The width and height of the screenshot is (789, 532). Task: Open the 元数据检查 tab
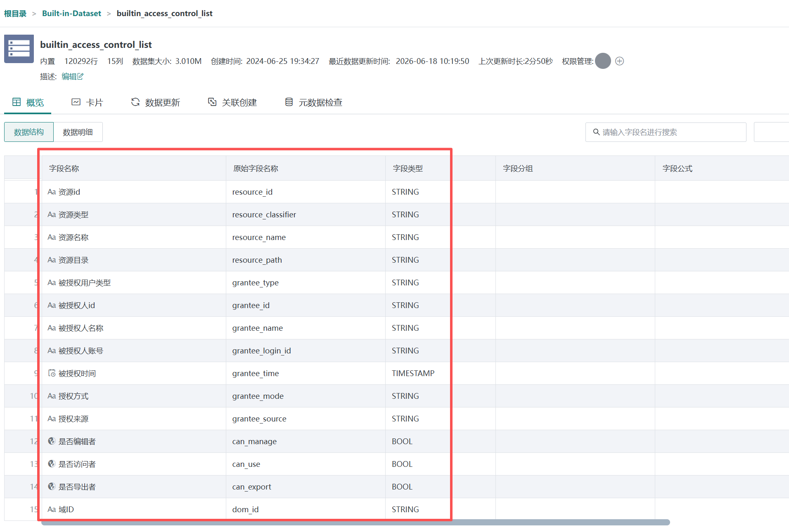[x=313, y=102]
